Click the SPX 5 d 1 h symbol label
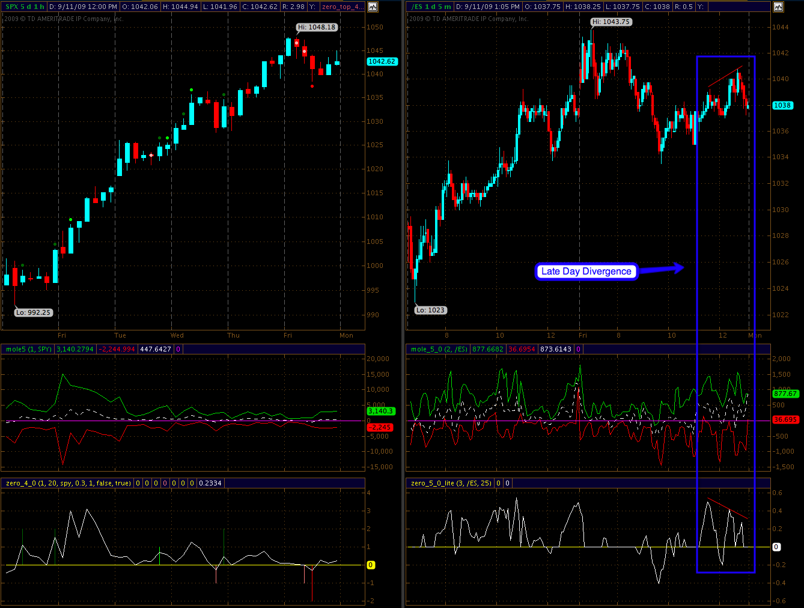 (25, 7)
